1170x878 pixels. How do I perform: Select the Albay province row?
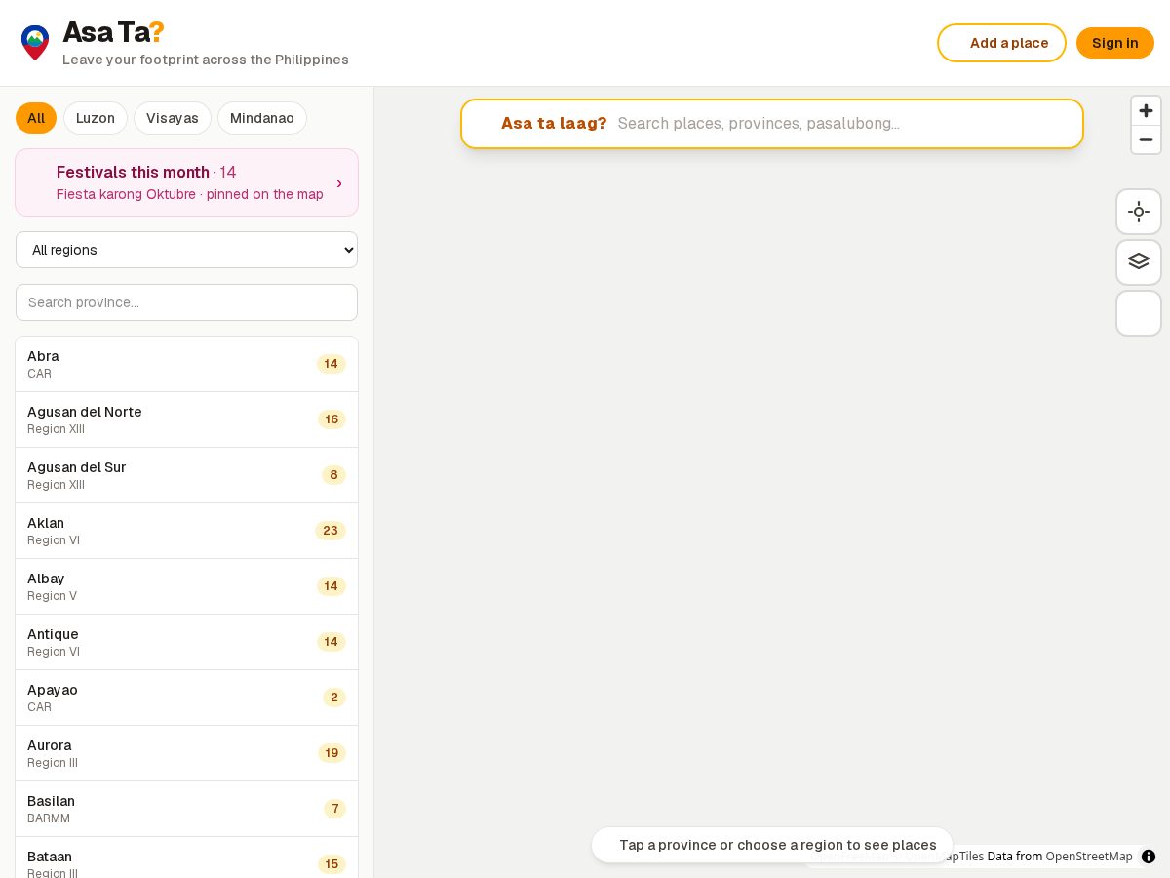186,586
